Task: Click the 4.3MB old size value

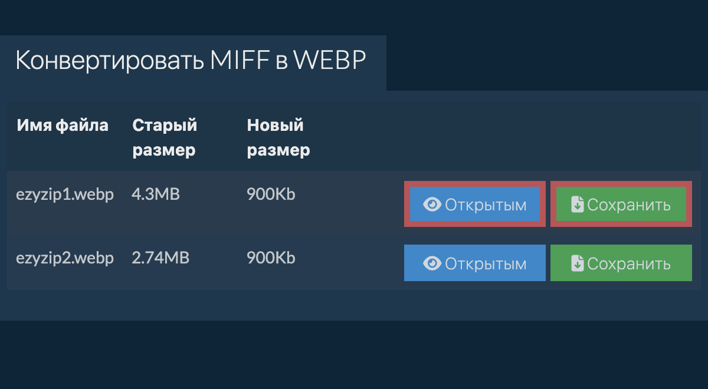Action: click(x=155, y=194)
